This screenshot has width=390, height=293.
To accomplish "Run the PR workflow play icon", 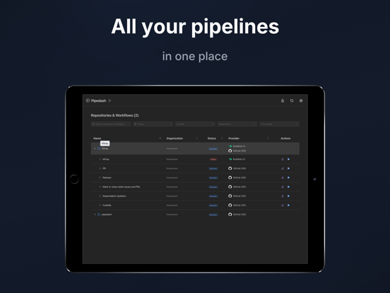I will (x=288, y=168).
